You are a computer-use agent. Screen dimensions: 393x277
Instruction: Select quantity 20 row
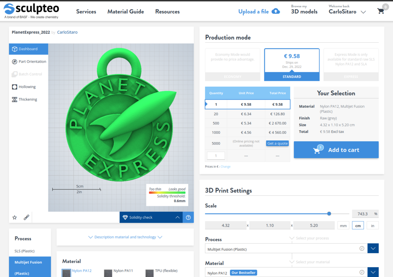tap(248, 114)
